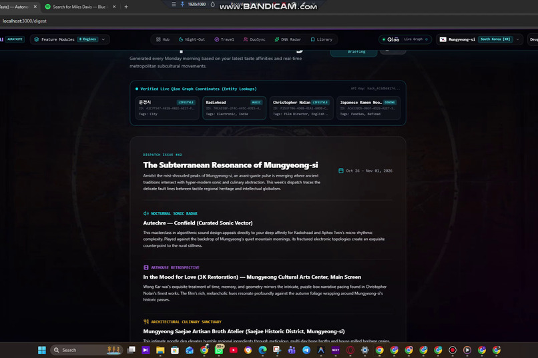Click the calendar icon beside Oct 26 date
The width and height of the screenshot is (538, 358).
pos(341,171)
